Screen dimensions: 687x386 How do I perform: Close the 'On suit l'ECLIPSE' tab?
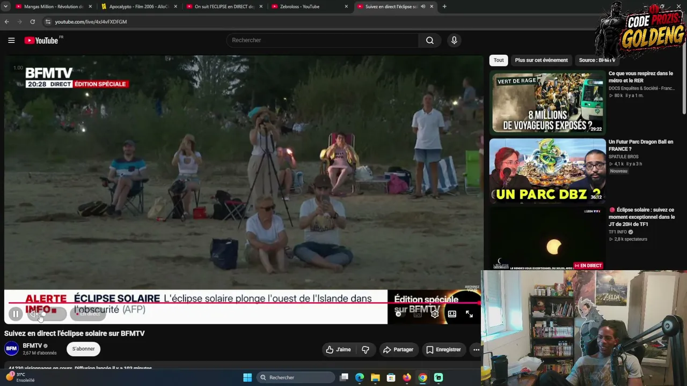point(261,6)
